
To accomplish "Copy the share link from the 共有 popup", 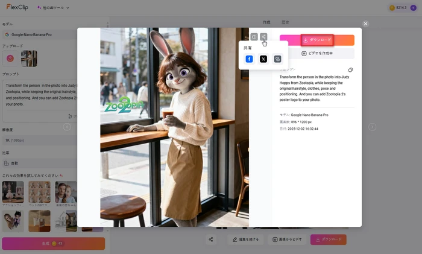I will coord(277,59).
